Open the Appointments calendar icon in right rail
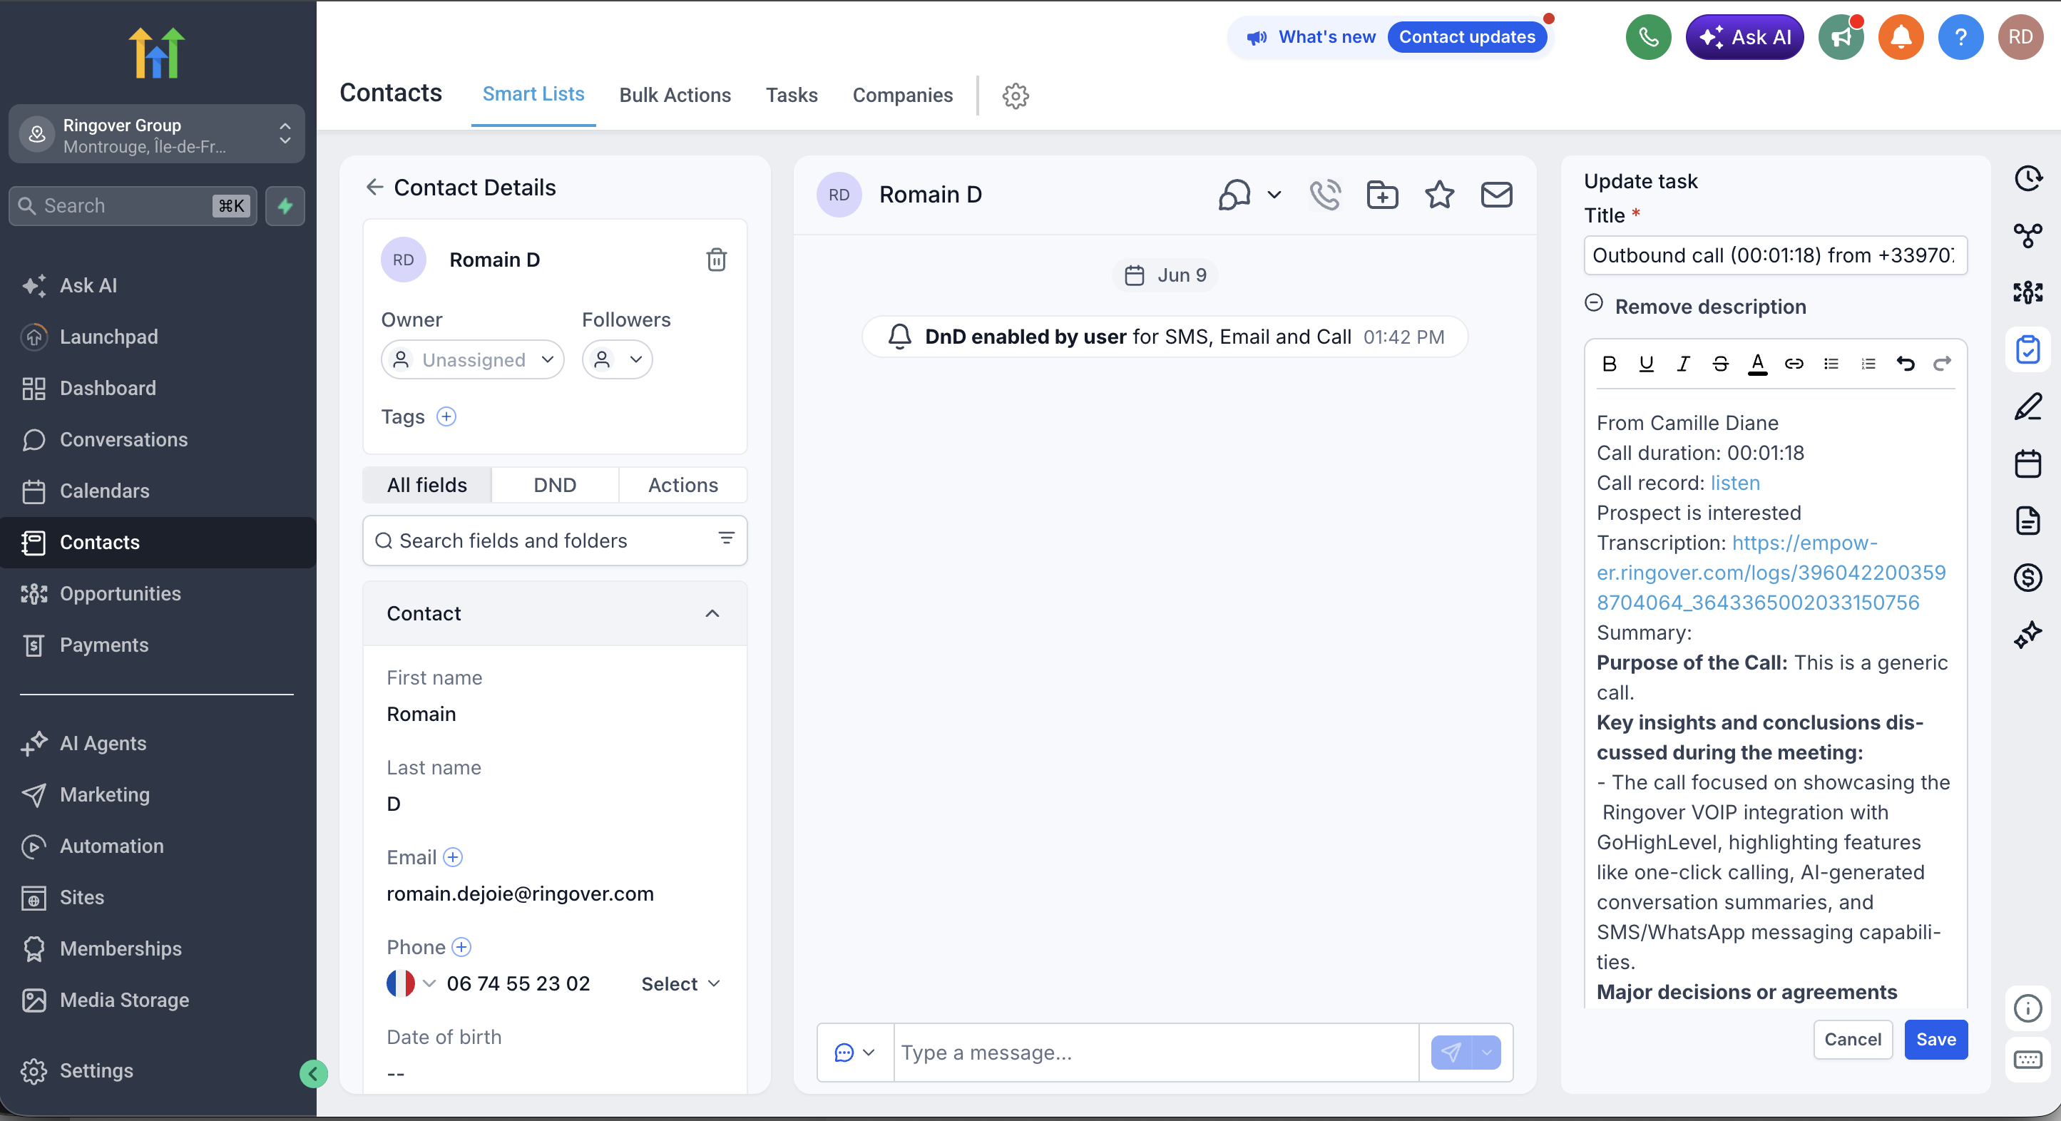Image resolution: width=2061 pixels, height=1121 pixels. 2027,464
